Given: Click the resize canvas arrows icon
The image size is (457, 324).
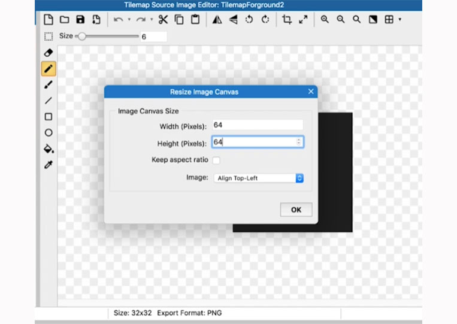Looking at the screenshot, I should pos(303,20).
